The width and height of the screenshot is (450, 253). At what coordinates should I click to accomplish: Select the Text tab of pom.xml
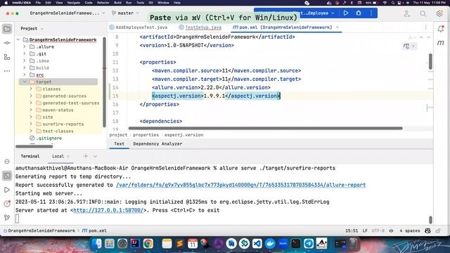pyautogui.click(x=119, y=143)
